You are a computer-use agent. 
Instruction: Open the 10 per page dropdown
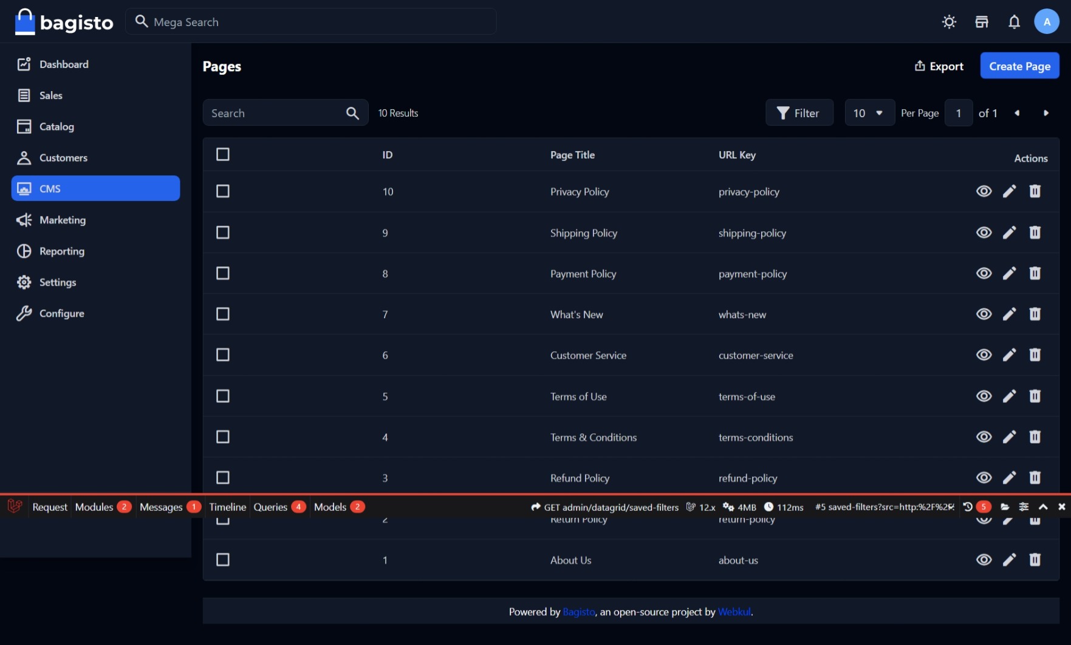(869, 113)
